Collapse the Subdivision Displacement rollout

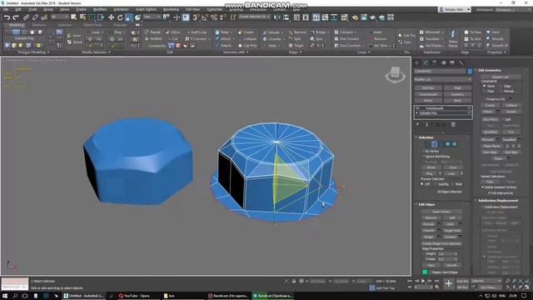point(476,200)
